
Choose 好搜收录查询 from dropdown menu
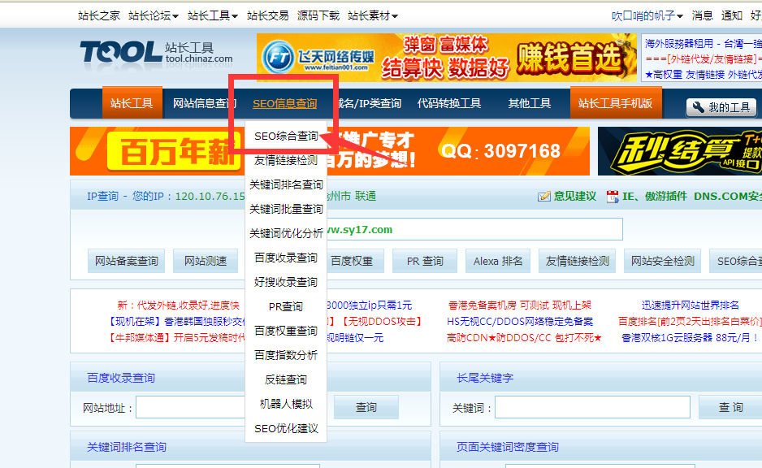(x=286, y=282)
